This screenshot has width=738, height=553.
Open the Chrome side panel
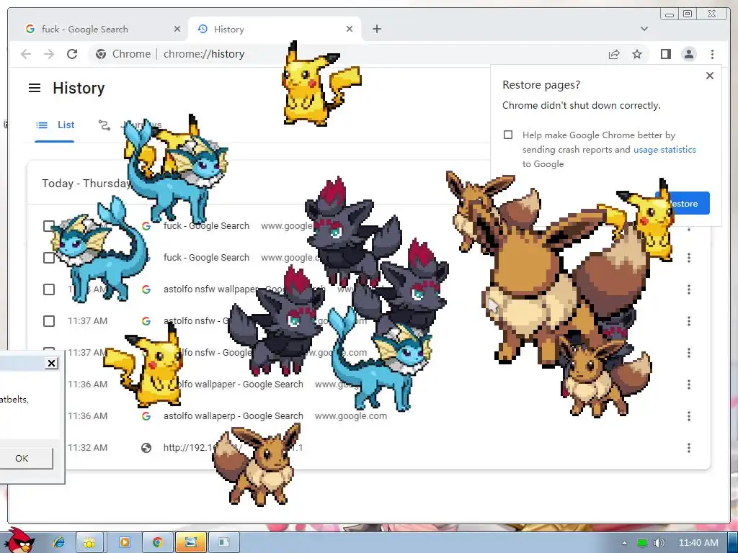point(665,54)
